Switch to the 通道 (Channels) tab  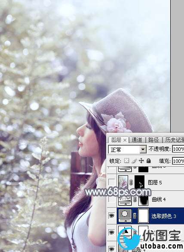tap(137, 140)
